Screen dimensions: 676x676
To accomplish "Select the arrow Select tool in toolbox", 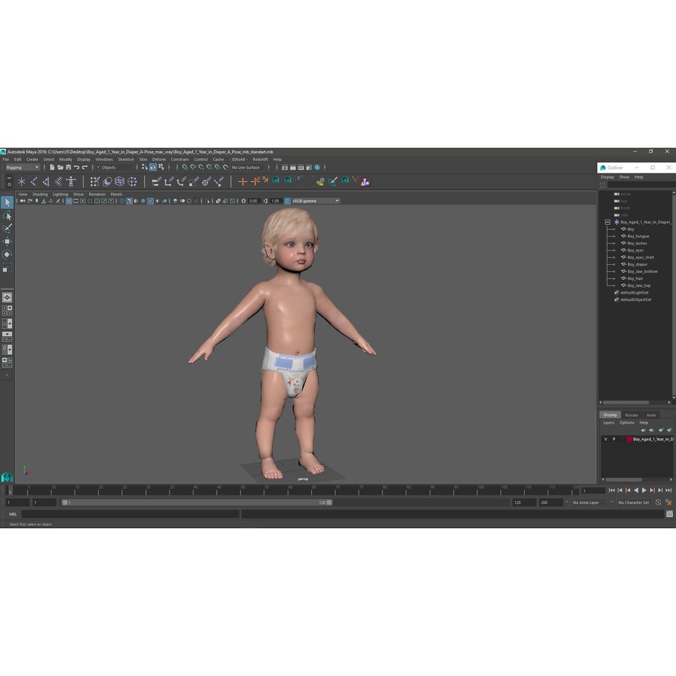I will pos(8,202).
